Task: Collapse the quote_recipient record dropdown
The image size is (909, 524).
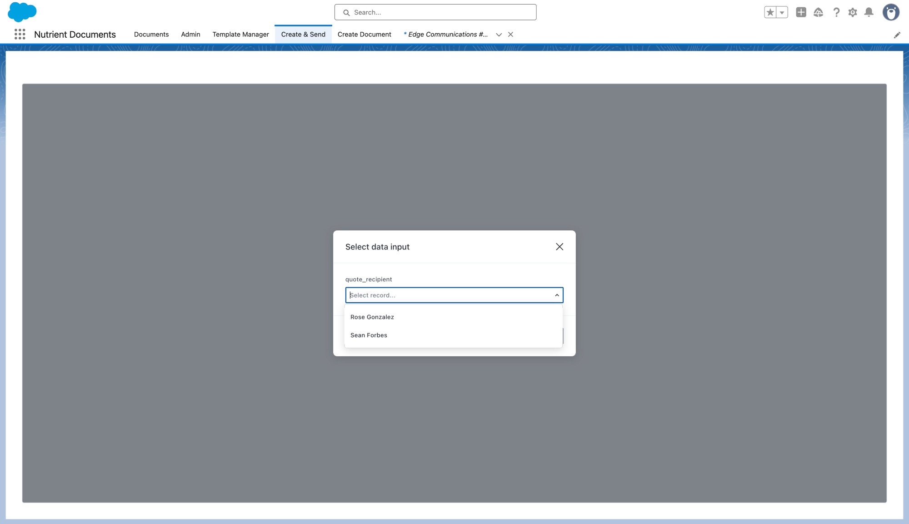Action: (x=557, y=295)
